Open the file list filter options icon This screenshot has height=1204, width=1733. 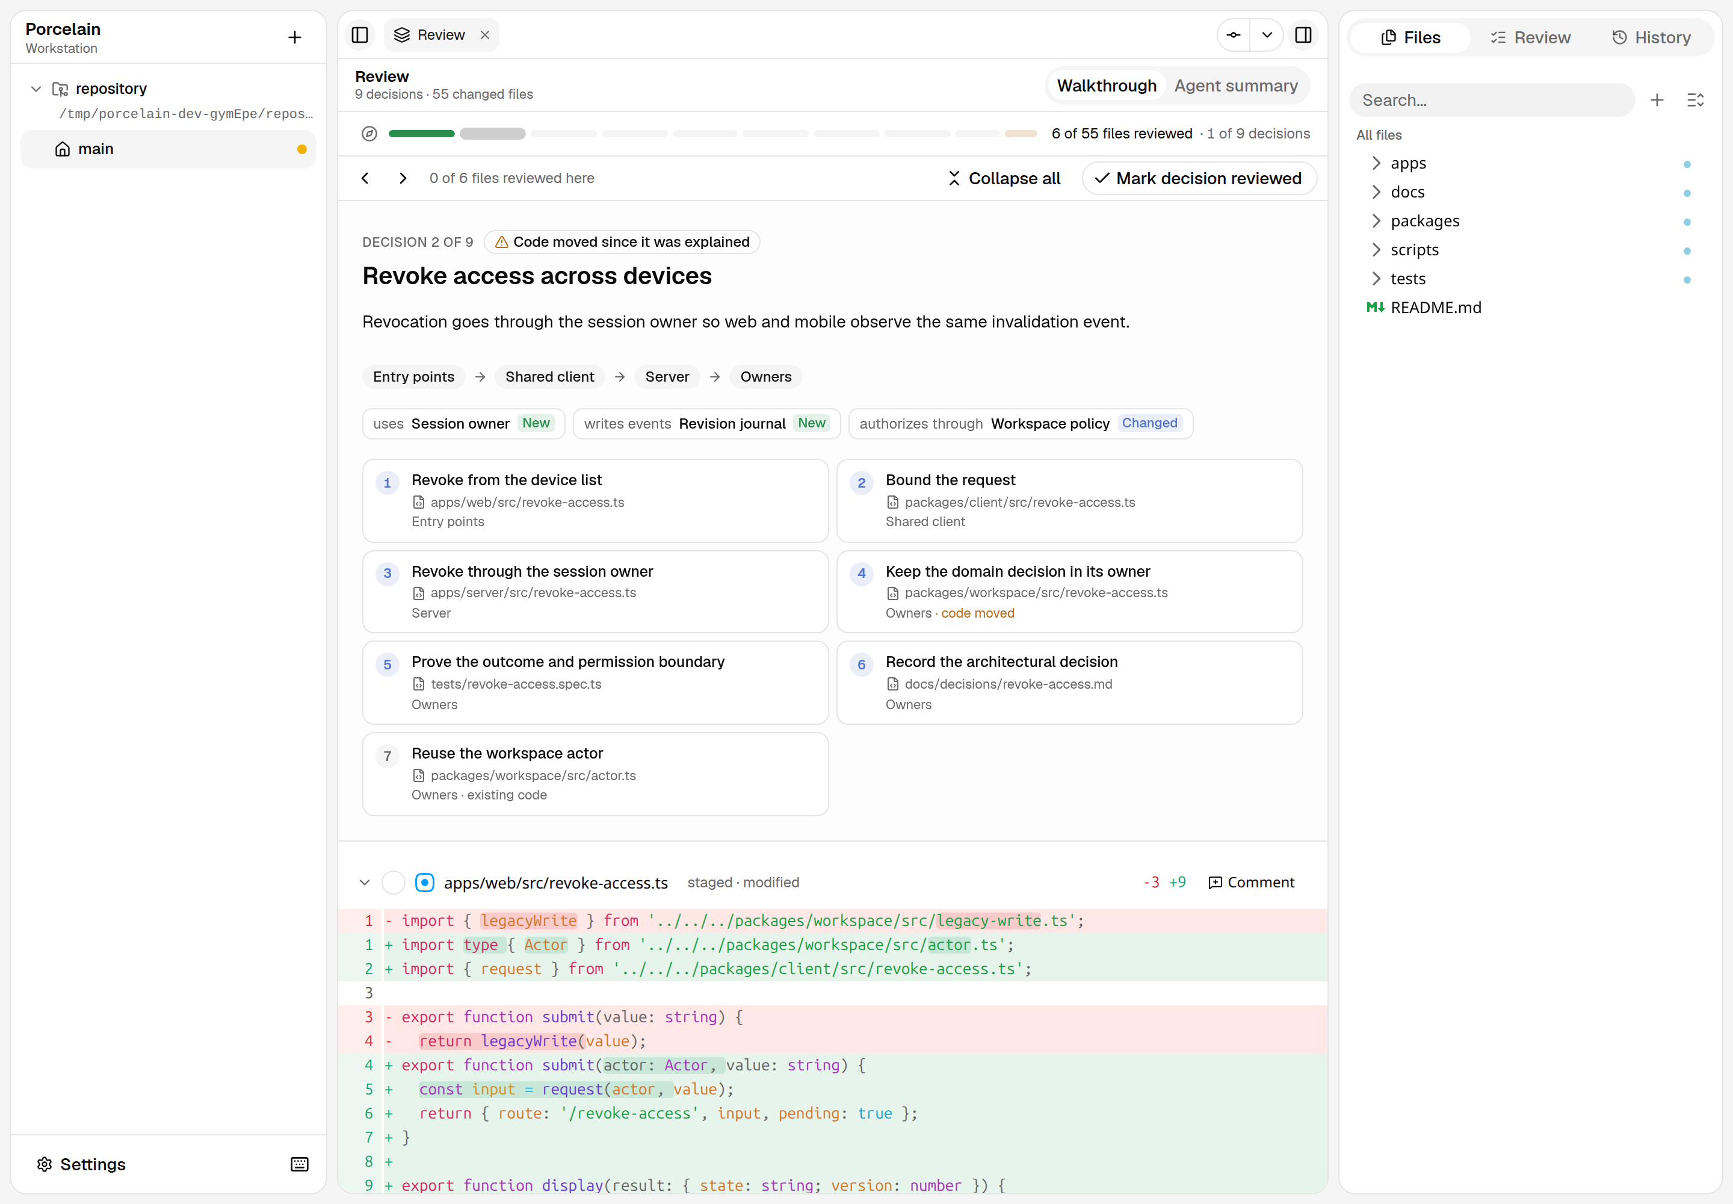tap(1695, 101)
